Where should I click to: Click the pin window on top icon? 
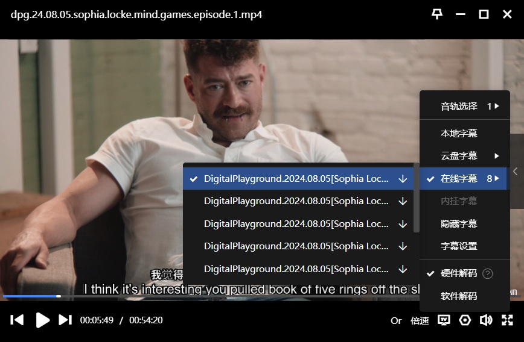pyautogui.click(x=437, y=14)
